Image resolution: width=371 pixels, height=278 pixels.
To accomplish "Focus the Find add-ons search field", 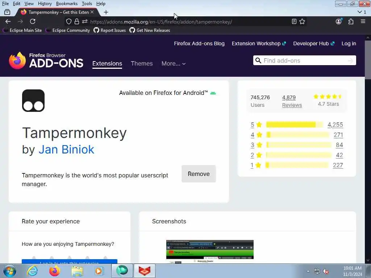I will (305, 60).
